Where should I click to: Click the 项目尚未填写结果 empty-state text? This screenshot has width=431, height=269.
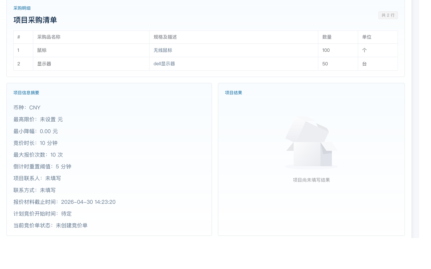(x=311, y=180)
